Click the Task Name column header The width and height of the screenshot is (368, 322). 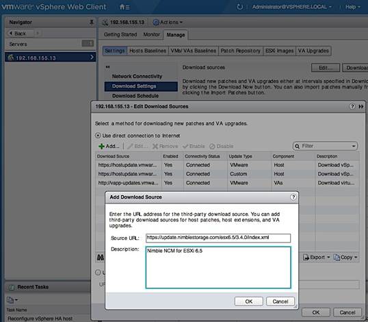pos(16,310)
